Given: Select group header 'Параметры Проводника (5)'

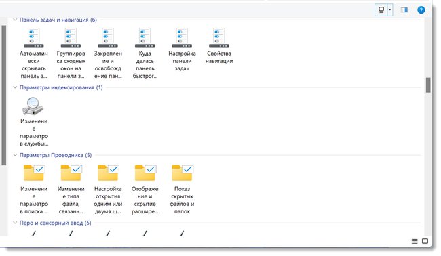Looking at the screenshot, I should pyautogui.click(x=56, y=155).
